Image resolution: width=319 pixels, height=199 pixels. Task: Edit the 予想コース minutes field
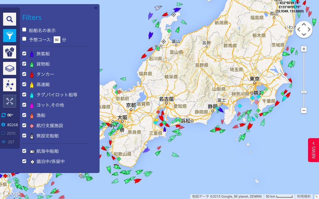[57, 40]
